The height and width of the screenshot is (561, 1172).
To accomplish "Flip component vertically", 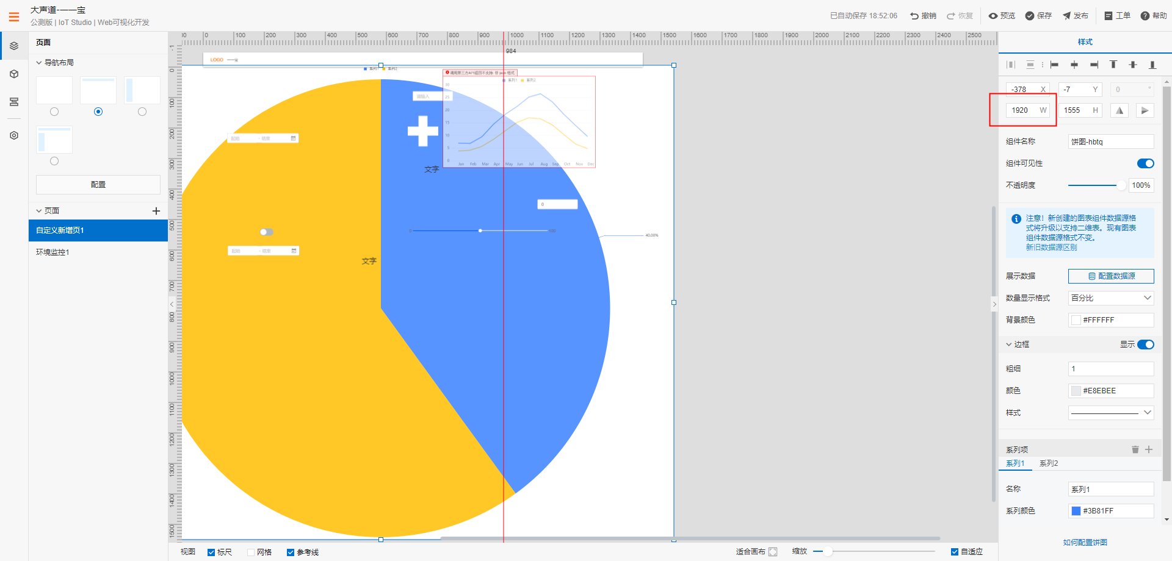I will [1145, 110].
